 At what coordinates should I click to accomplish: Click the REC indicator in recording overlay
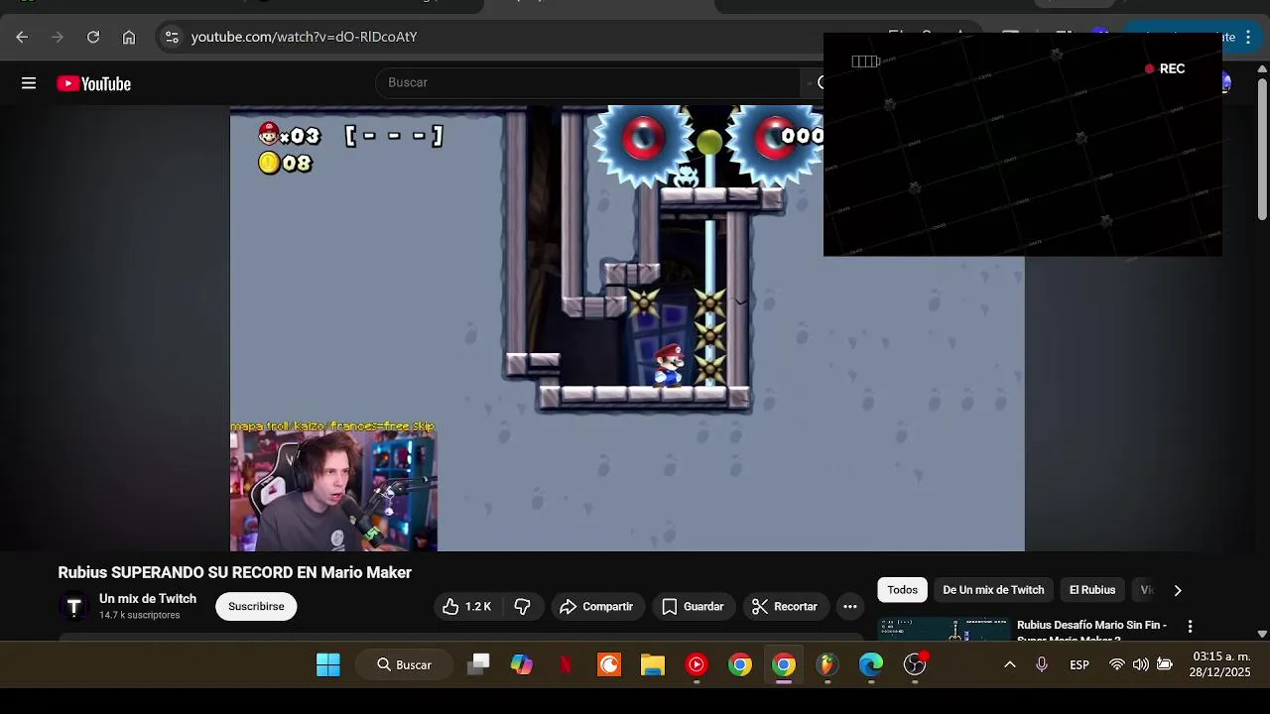pyautogui.click(x=1165, y=68)
